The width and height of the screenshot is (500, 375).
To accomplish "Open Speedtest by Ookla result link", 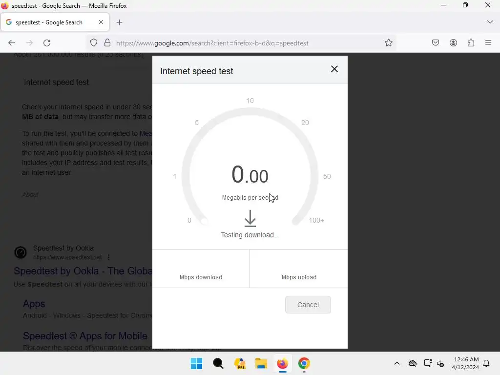I will 83,271.
